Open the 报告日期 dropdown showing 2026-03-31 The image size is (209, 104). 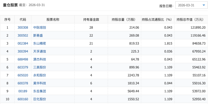click(191, 5)
